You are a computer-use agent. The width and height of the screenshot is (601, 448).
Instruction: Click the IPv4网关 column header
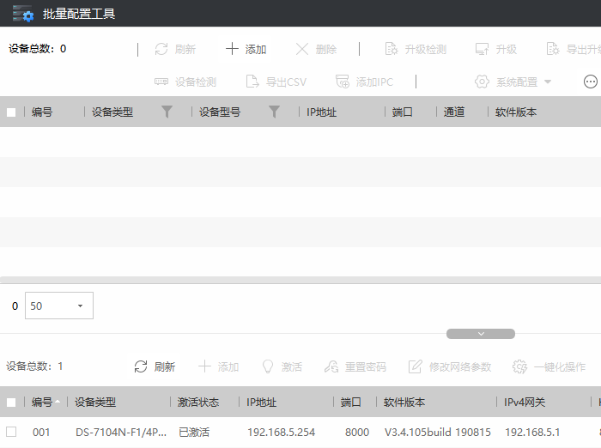[525, 402]
